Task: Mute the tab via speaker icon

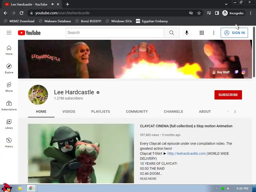Action: point(52,4)
